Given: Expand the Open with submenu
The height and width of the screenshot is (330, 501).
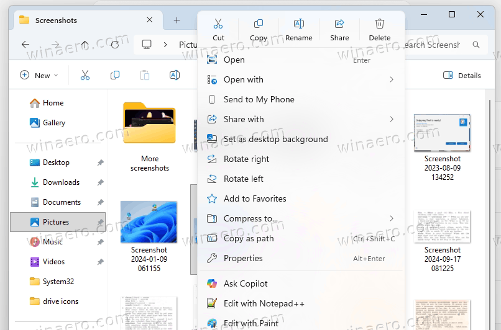Looking at the screenshot, I should click(x=391, y=79).
